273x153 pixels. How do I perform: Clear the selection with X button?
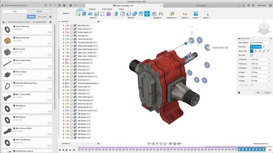[264, 47]
